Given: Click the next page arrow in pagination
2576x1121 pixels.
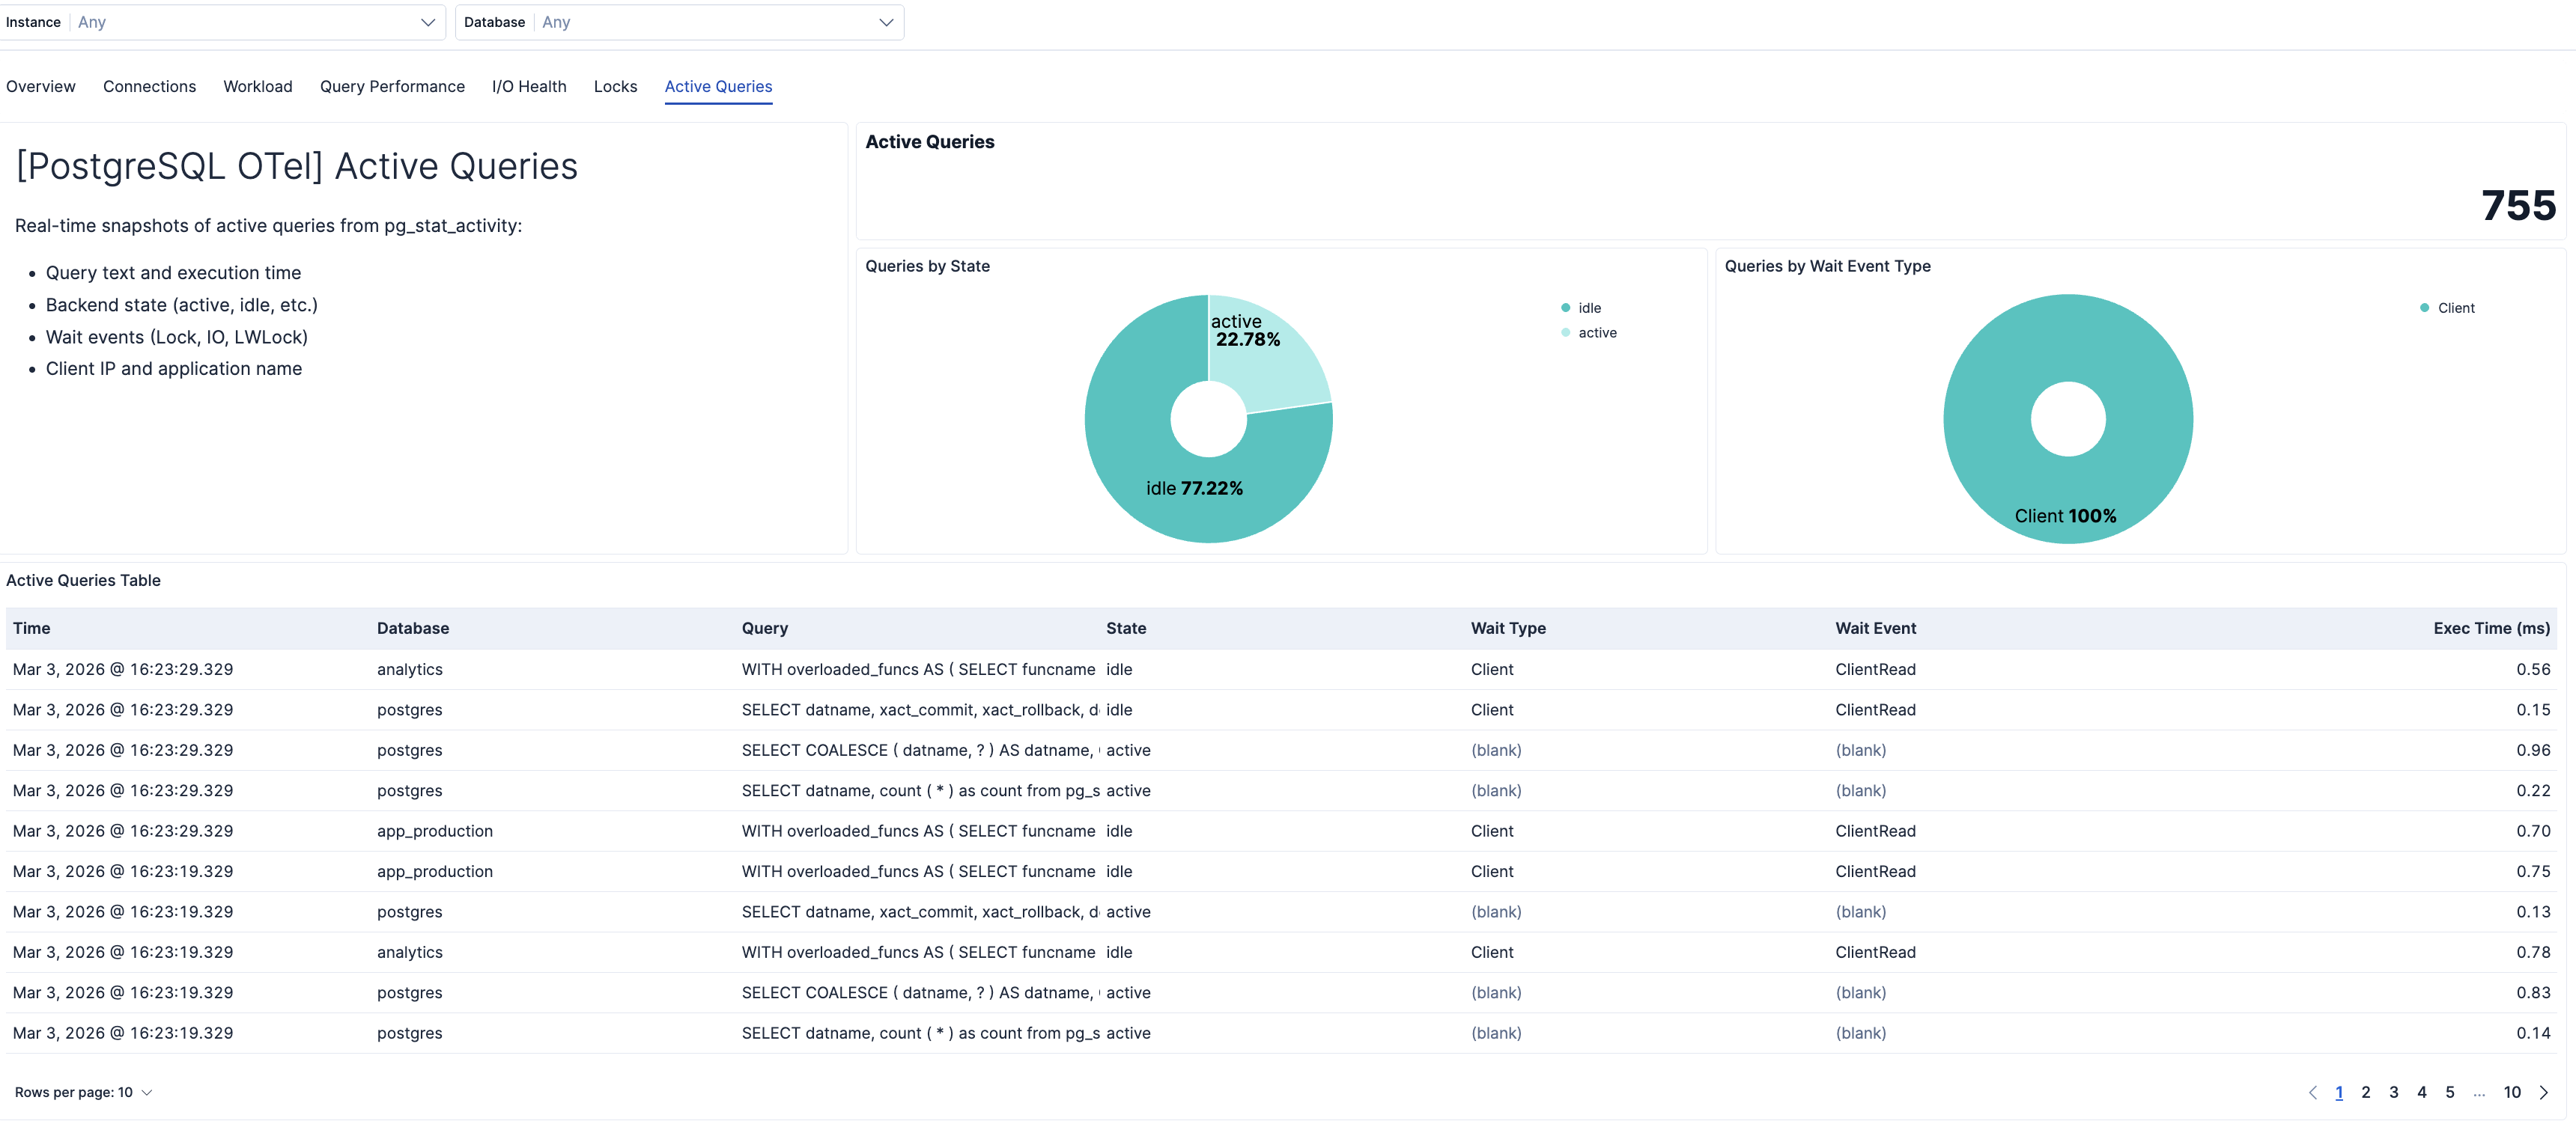Looking at the screenshot, I should pos(2546,1092).
